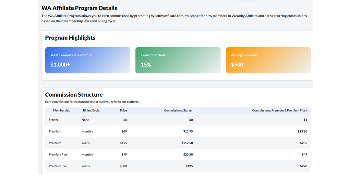Select the $23.50 Premium monthly premium commission

coord(302,132)
